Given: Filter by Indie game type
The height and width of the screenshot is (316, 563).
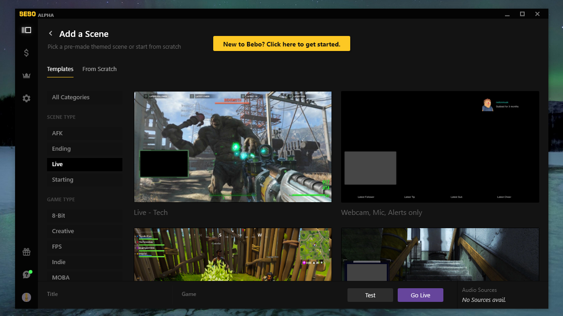Looking at the screenshot, I should 84,262.
